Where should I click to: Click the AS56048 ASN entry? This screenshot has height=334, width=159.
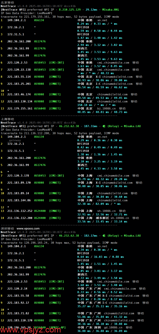coord(40,109)
